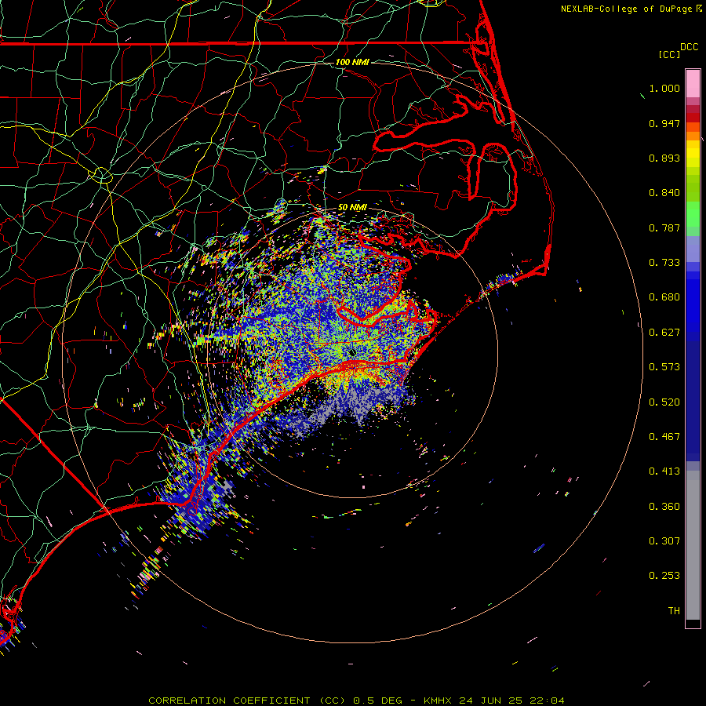Click the 0.360 scale value
The width and height of the screenshot is (706, 706).
click(x=664, y=507)
